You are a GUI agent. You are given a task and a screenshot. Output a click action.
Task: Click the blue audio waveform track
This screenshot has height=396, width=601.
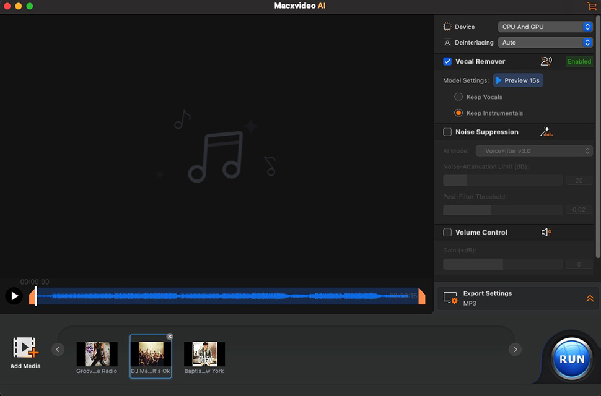tap(227, 296)
